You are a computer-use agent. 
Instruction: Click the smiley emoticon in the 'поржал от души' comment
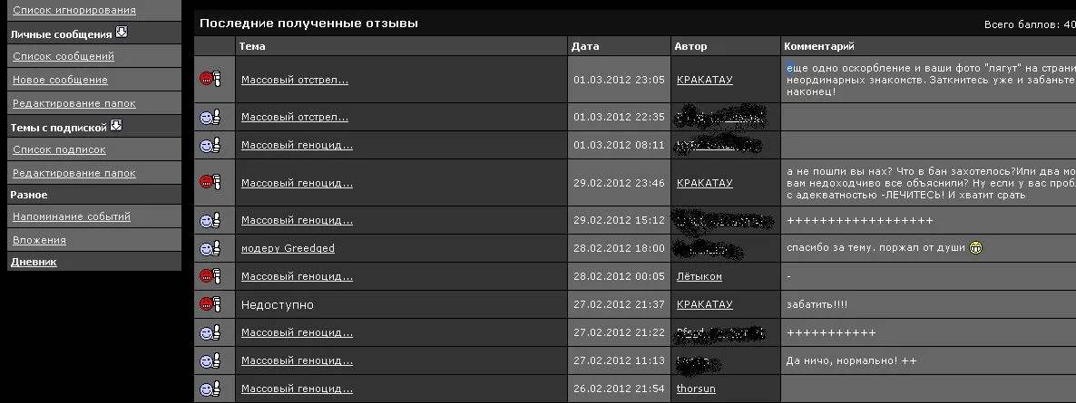point(976,248)
